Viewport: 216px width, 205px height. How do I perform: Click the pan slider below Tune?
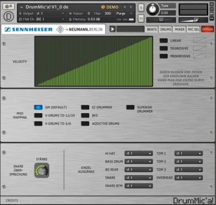pos(161,20)
